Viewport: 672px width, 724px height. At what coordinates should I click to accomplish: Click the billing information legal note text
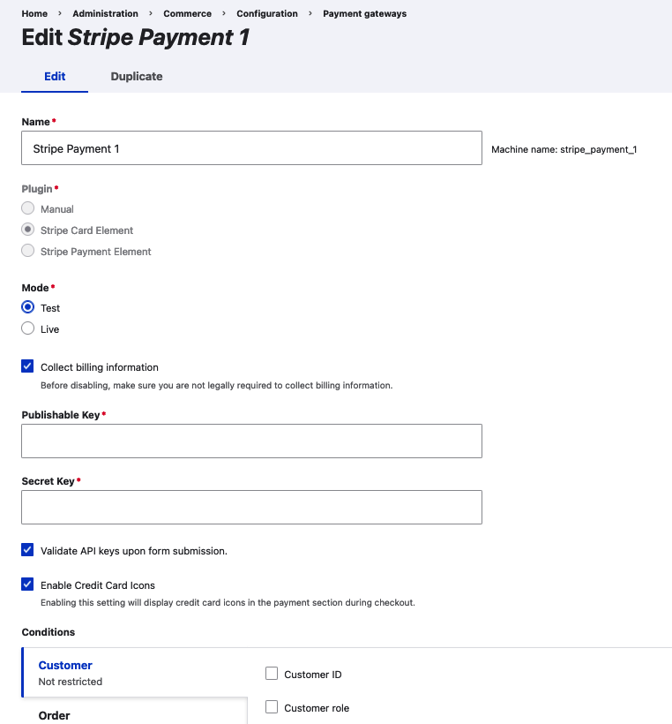click(216, 386)
